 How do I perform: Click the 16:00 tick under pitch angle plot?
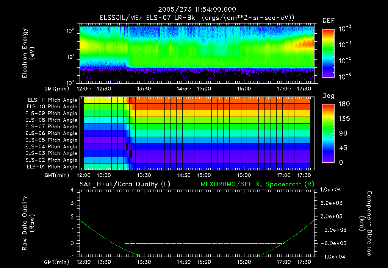[x=244, y=175]
